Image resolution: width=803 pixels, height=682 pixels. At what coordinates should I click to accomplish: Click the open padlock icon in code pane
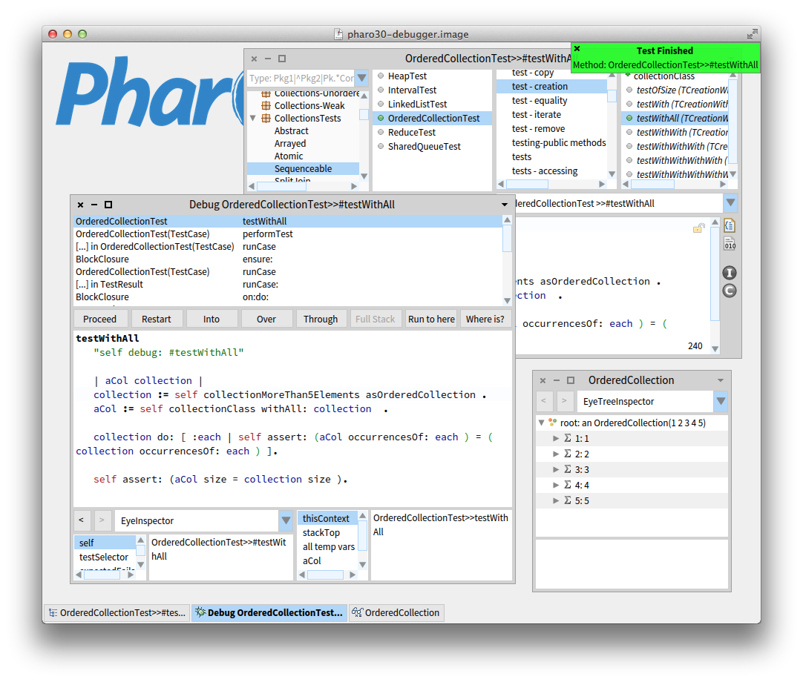pos(698,228)
